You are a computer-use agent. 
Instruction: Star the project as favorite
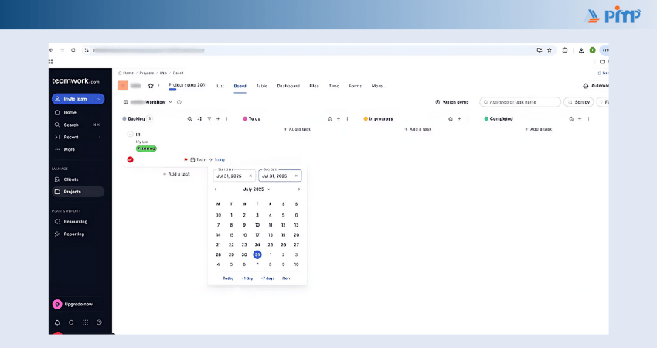click(151, 86)
